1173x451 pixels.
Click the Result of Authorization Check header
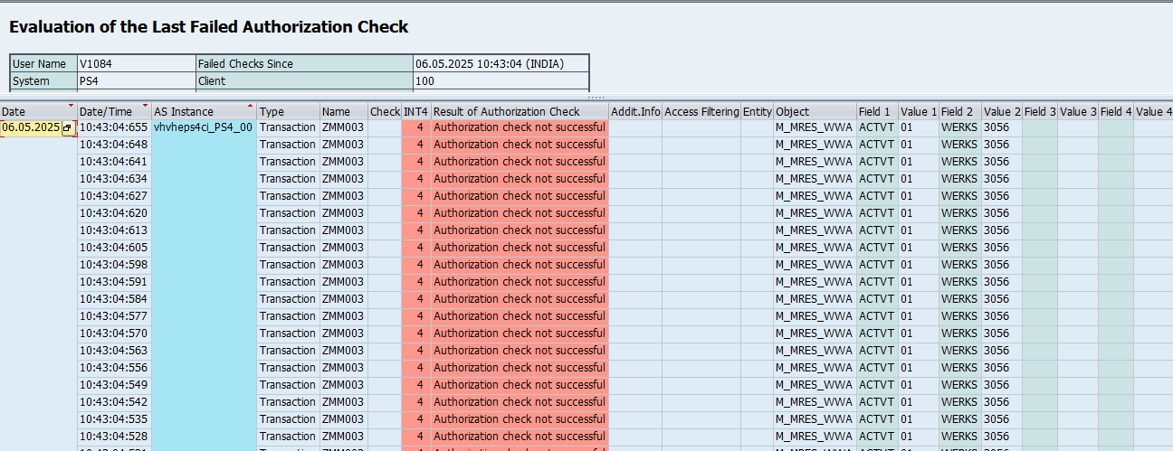[506, 112]
